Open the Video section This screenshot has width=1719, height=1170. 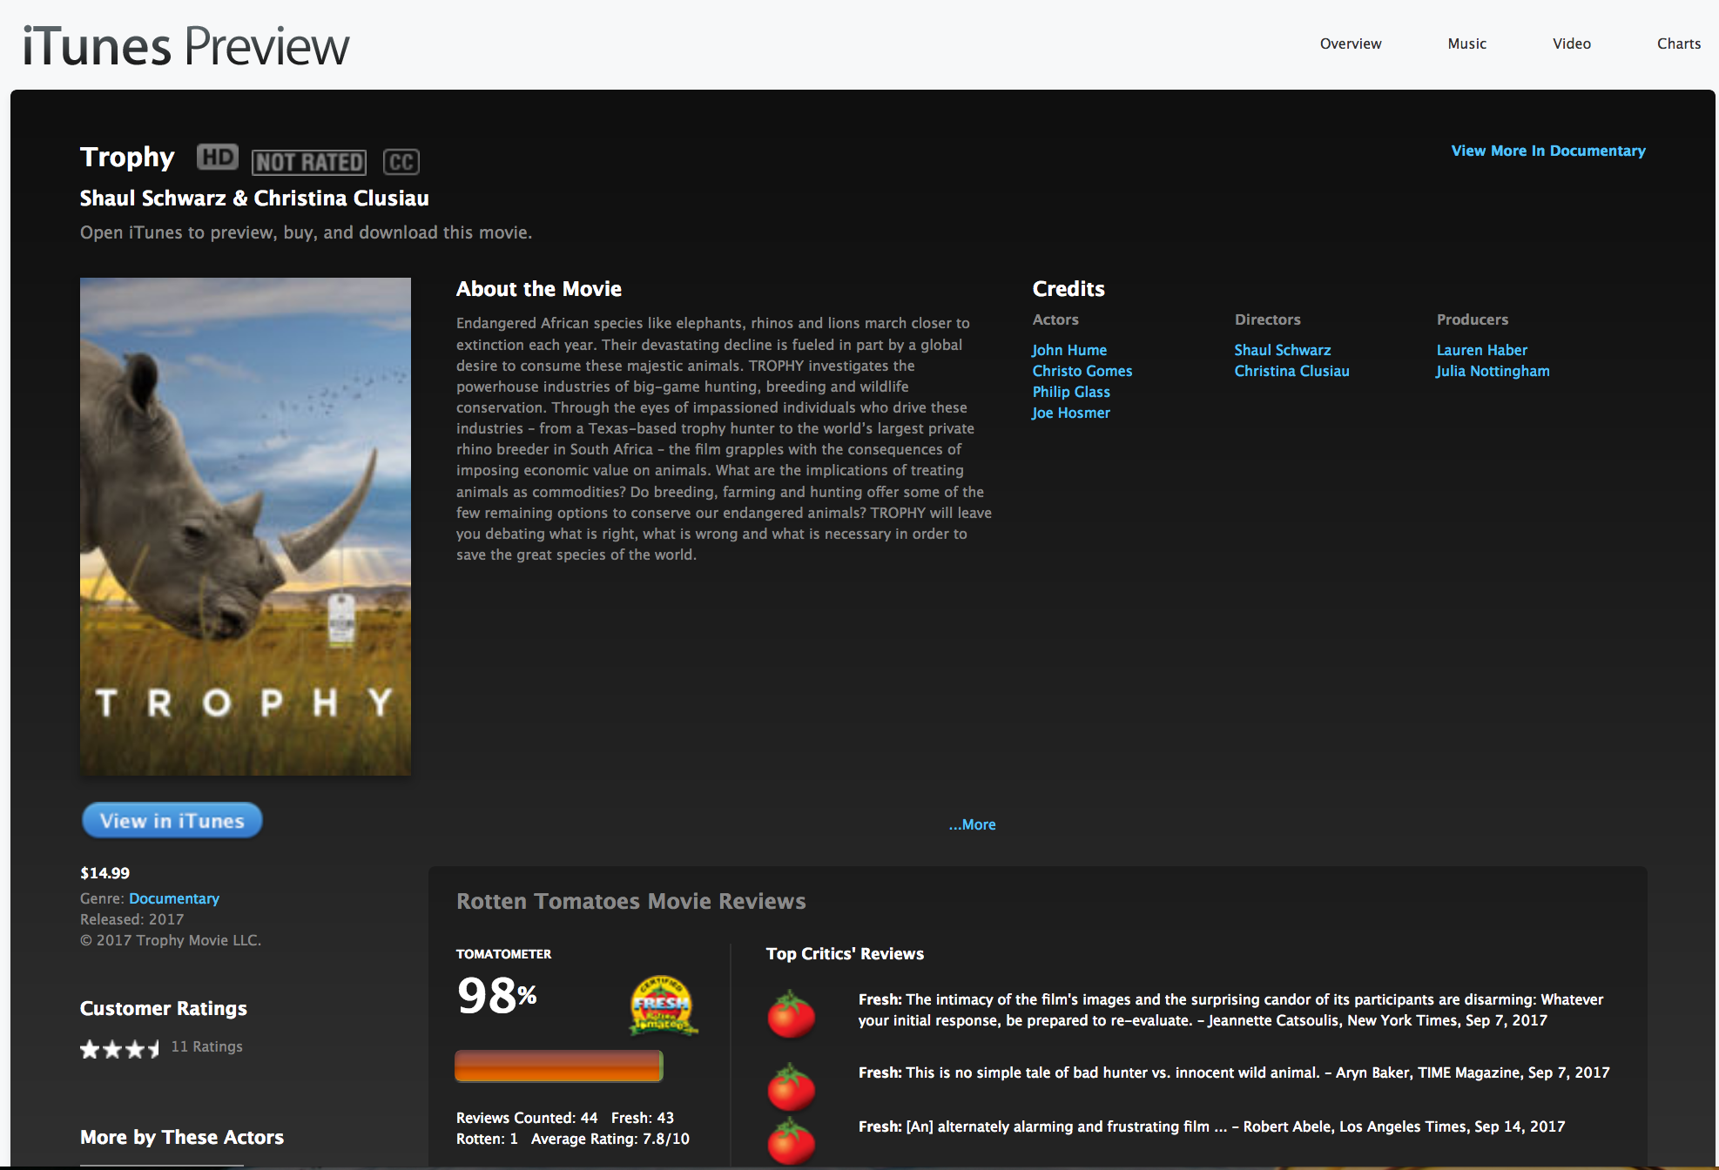(1571, 44)
